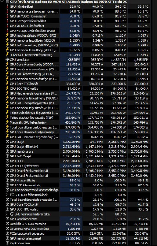Click the 272.0 FPS maximum framerate value
157x246 pixels.
point(119,243)
